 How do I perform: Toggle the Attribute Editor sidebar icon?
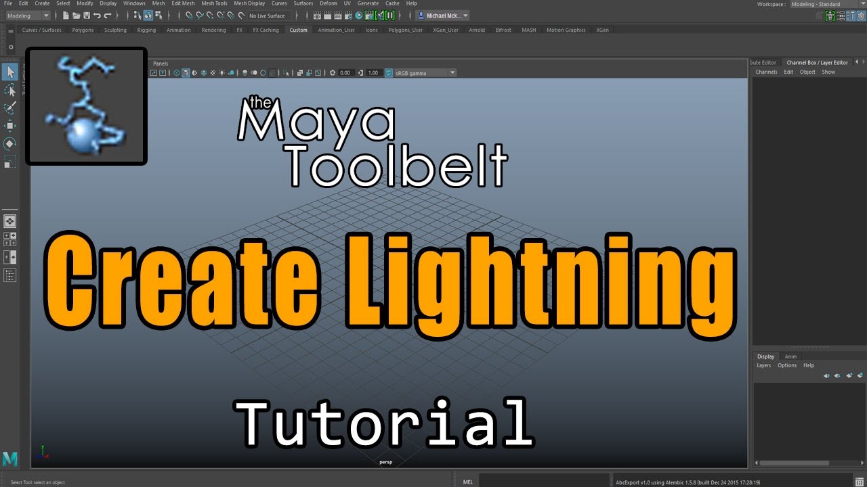841,16
